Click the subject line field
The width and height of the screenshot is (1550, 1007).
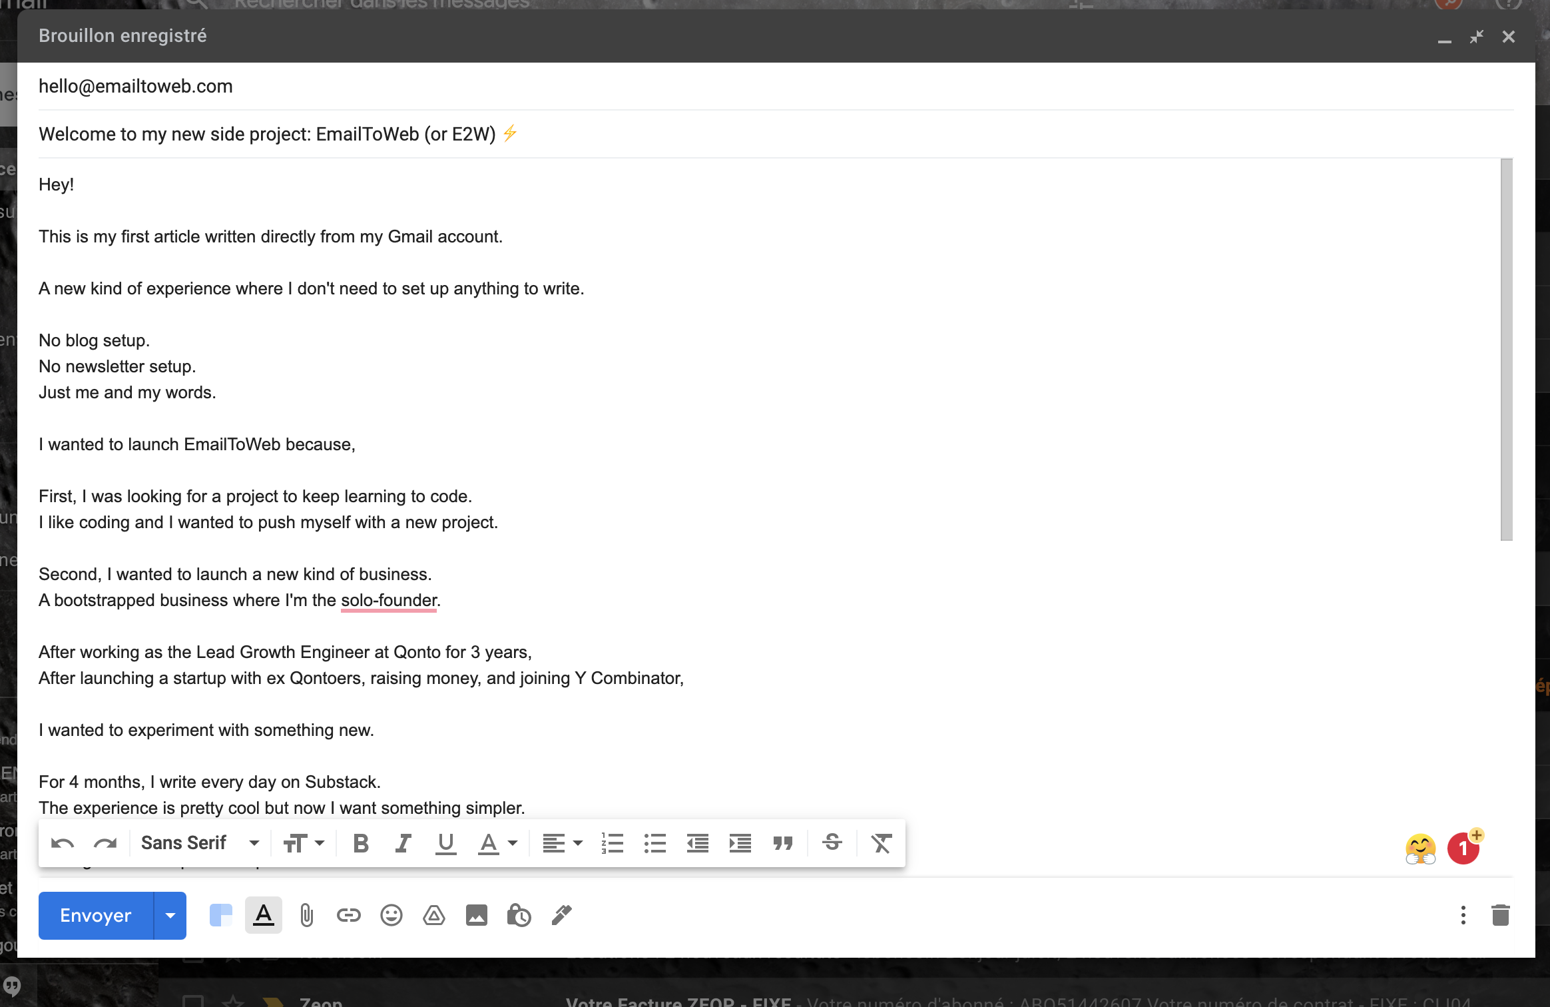tap(776, 135)
